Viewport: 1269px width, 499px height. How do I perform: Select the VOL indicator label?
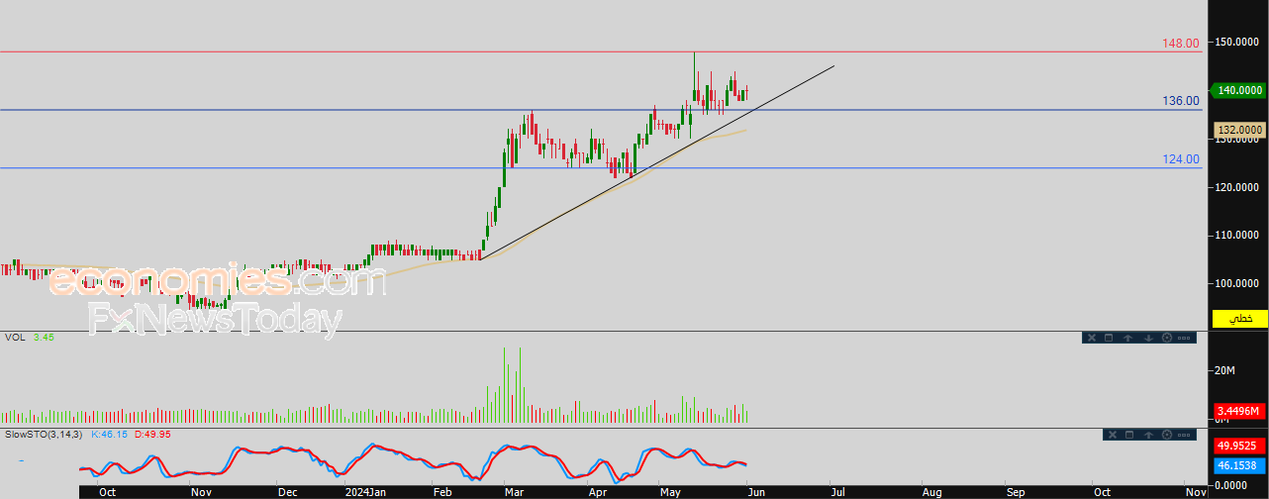(x=15, y=338)
